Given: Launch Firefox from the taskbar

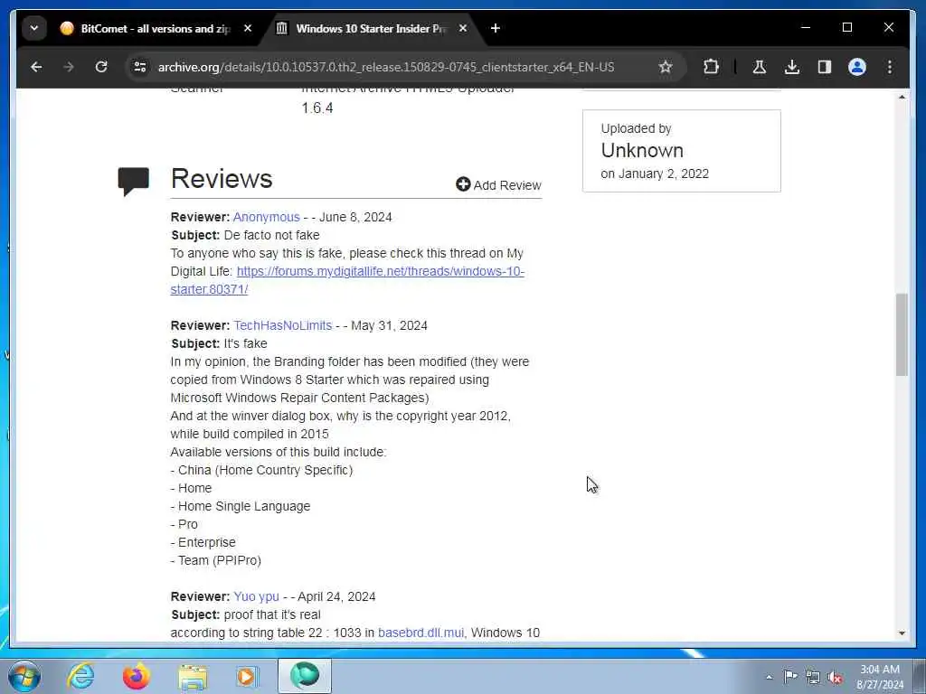Looking at the screenshot, I should pyautogui.click(x=136, y=676).
